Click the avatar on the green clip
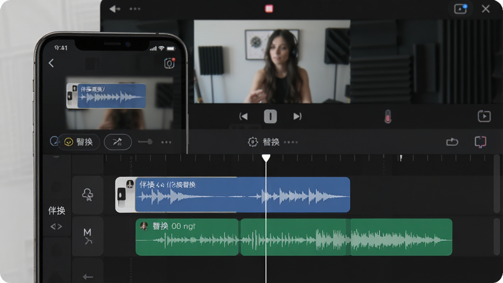This screenshot has height=283, width=503. (x=144, y=226)
